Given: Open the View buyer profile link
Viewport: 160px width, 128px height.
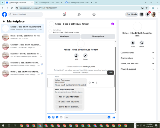Looking at the screenshot, I should [x=89, y=67].
